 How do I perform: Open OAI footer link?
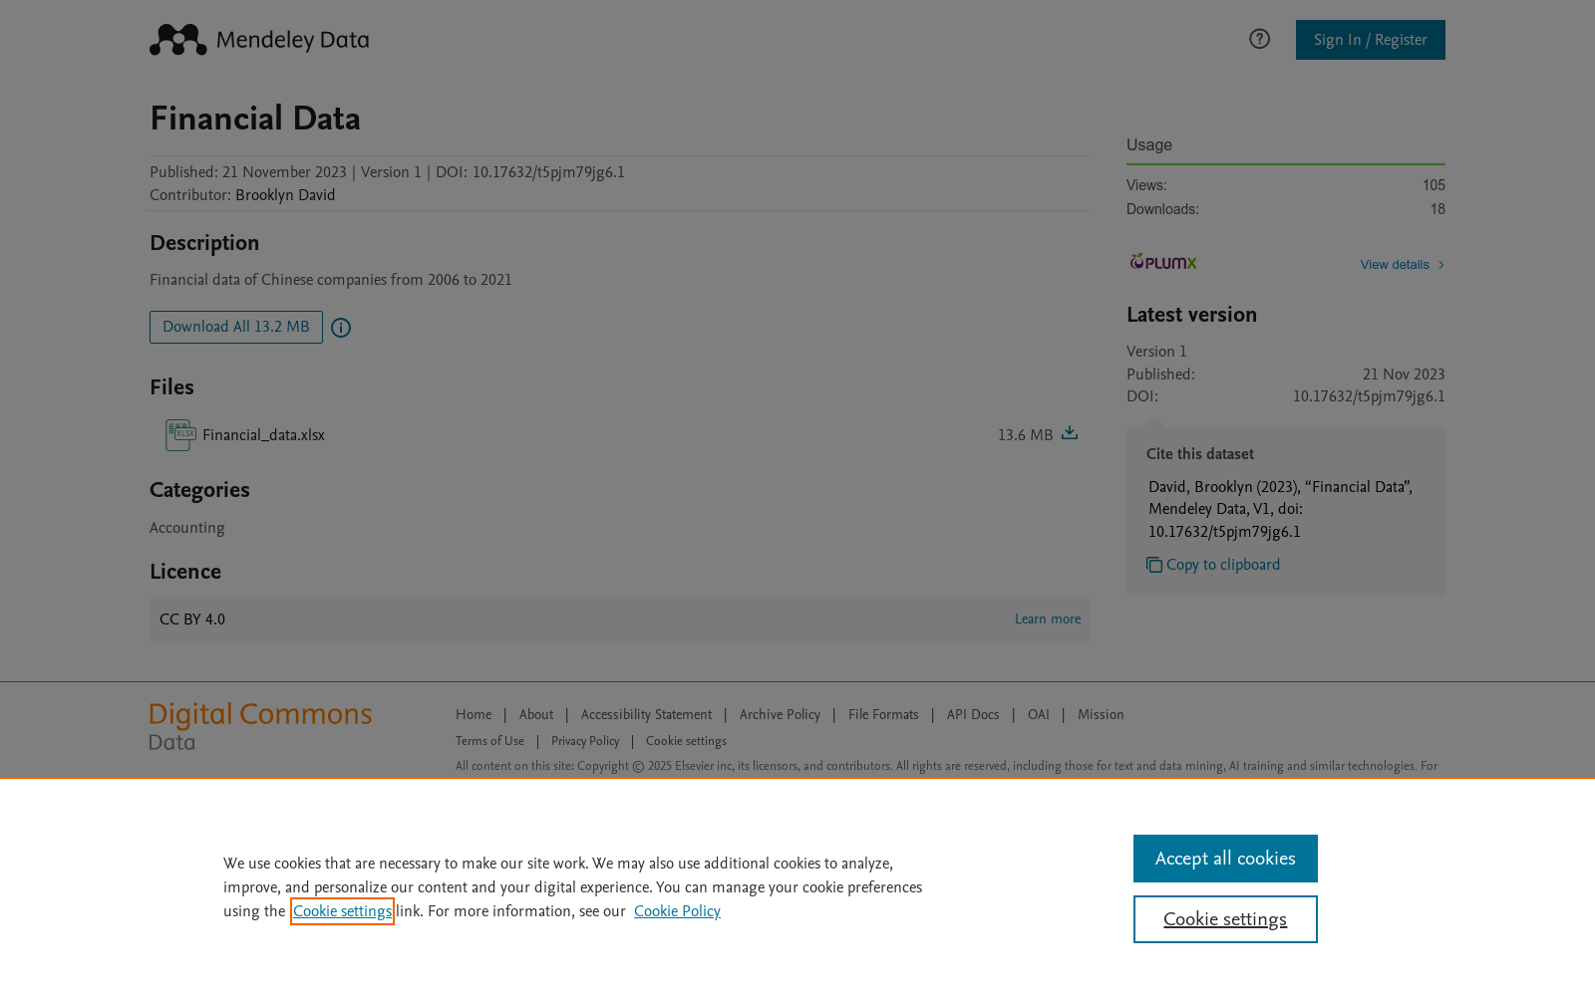[x=1039, y=715]
